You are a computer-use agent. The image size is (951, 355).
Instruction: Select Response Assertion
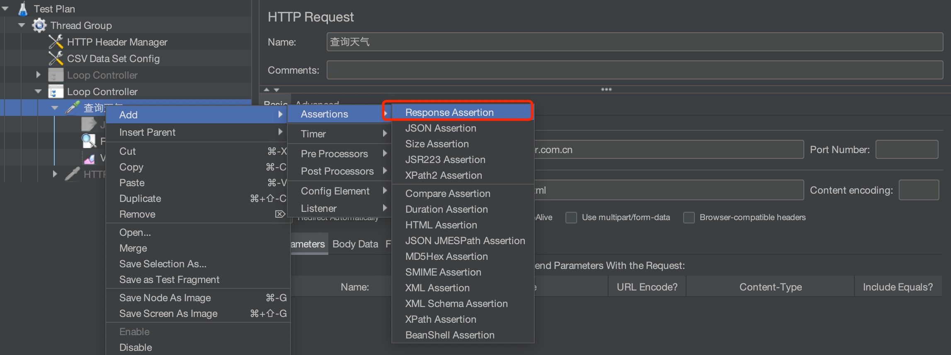463,112
